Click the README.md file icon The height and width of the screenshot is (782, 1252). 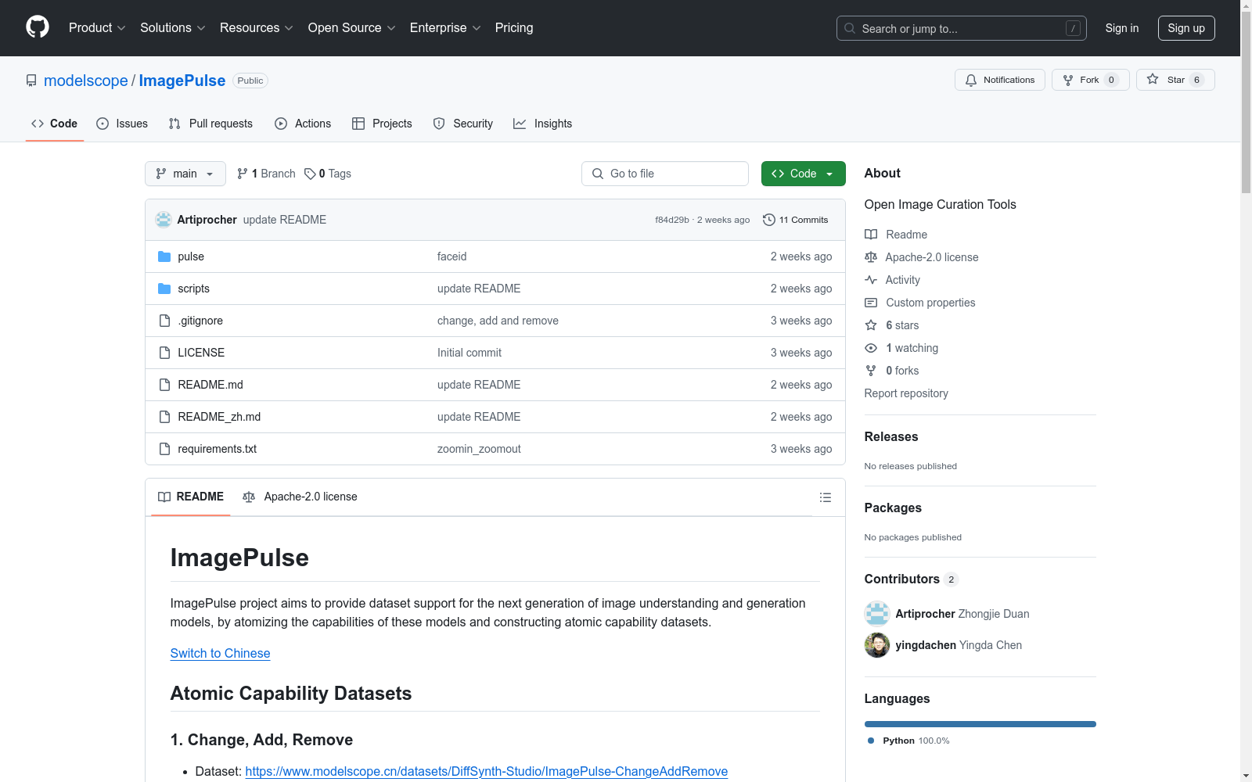click(x=164, y=385)
